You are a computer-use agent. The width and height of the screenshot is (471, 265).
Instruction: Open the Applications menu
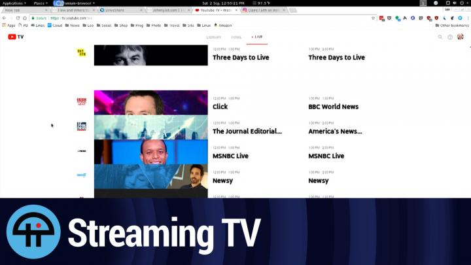(x=14, y=3)
